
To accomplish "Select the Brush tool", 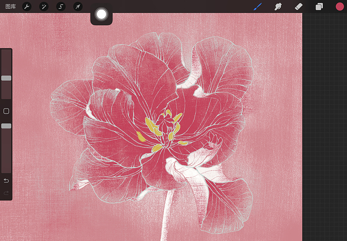I will [x=257, y=7].
